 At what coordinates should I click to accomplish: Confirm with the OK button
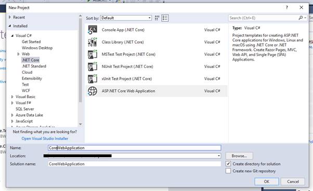tap(267, 182)
